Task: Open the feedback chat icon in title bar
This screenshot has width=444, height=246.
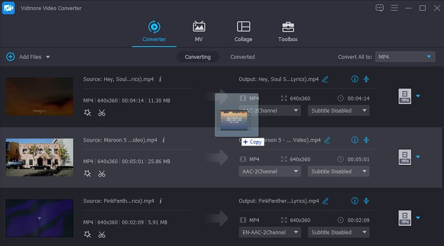Action: (380, 8)
